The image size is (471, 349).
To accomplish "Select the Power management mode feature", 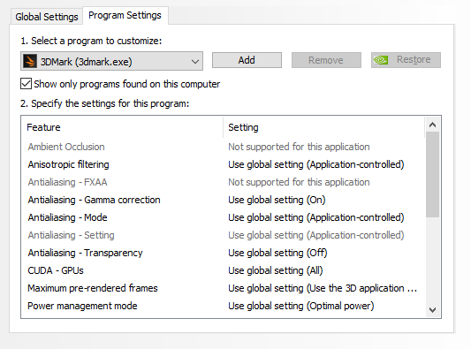I will tap(82, 306).
